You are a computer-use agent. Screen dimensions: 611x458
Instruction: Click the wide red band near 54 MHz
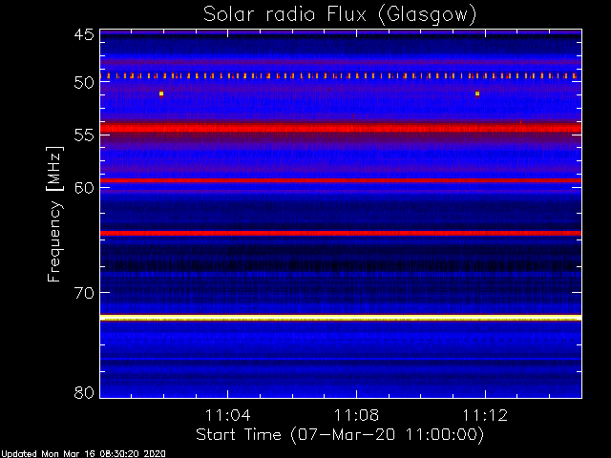pyautogui.click(x=341, y=127)
